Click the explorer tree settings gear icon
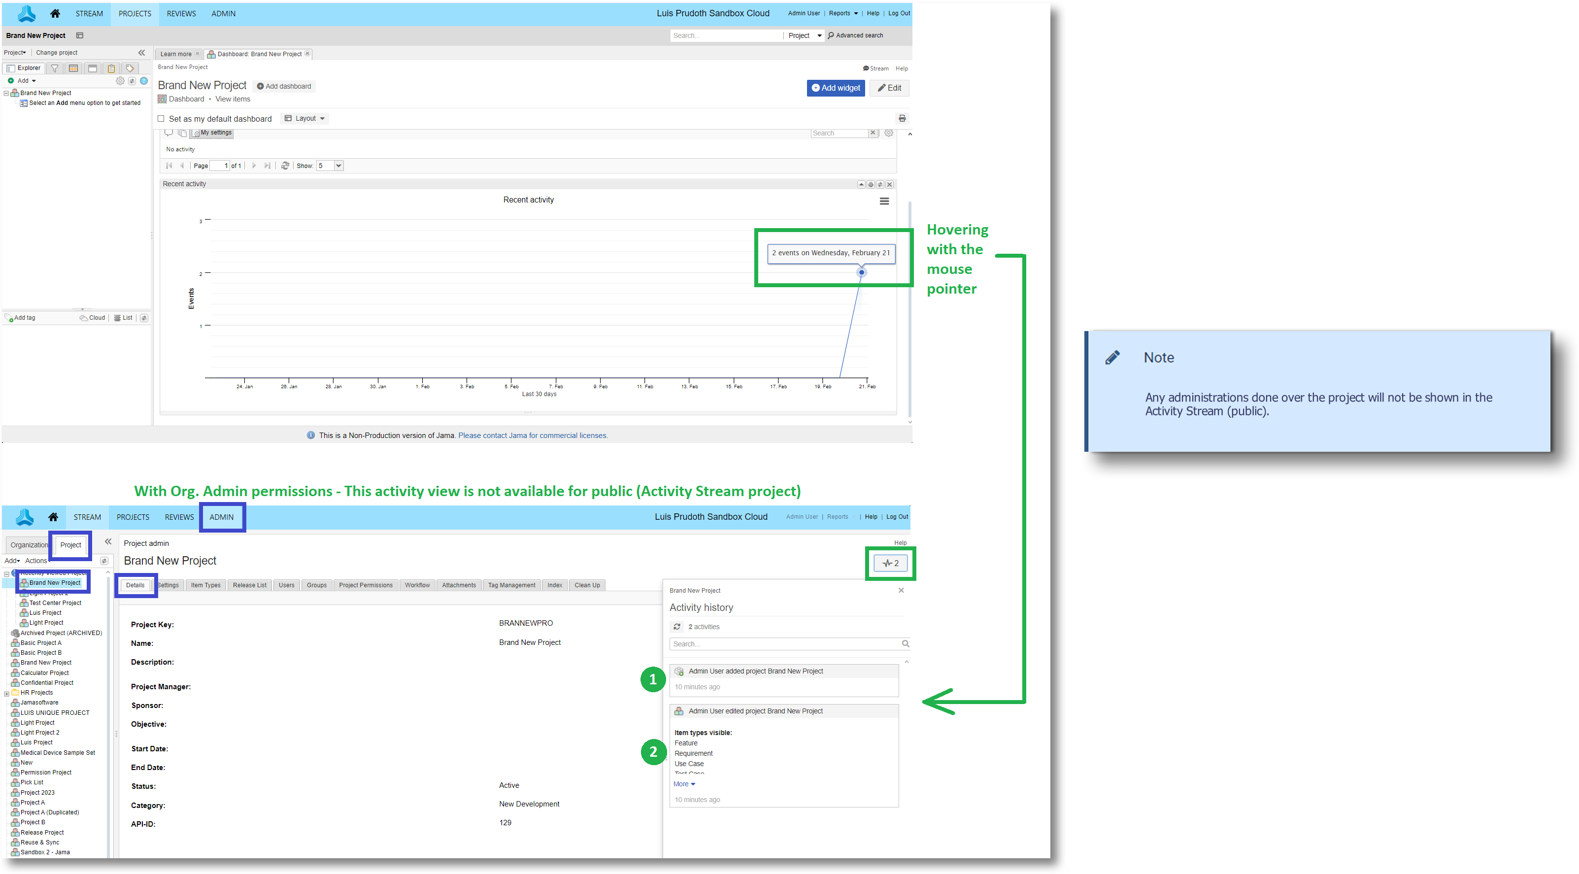This screenshot has width=1579, height=874. click(120, 81)
